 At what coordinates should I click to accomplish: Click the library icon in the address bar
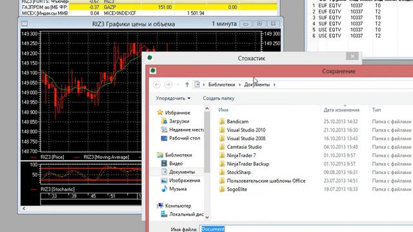(x=197, y=84)
